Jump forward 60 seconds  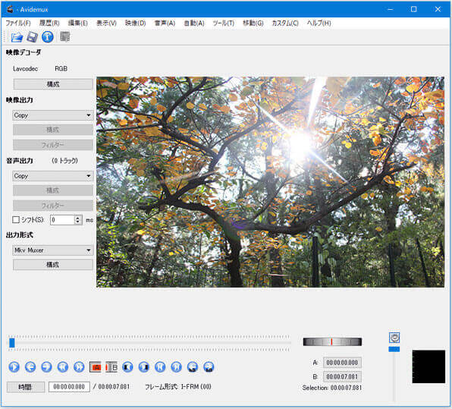[x=209, y=367]
